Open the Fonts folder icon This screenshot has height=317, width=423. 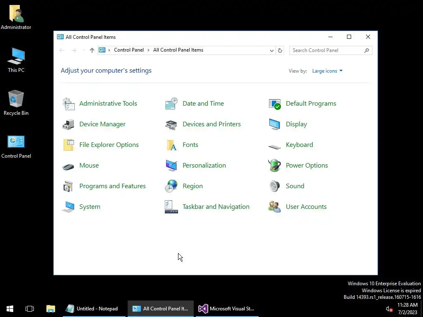click(171, 145)
